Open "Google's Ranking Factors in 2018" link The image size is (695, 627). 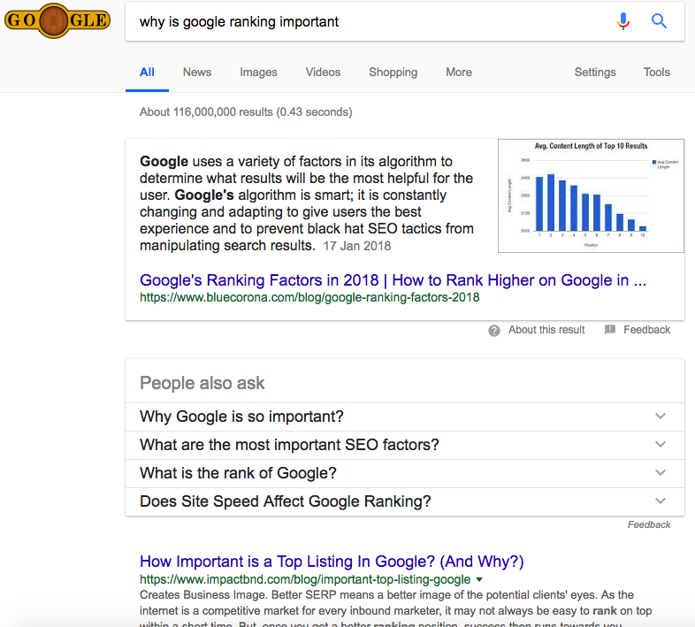click(393, 280)
